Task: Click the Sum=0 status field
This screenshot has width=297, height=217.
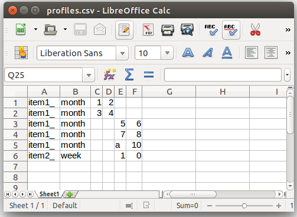Action: point(187,206)
